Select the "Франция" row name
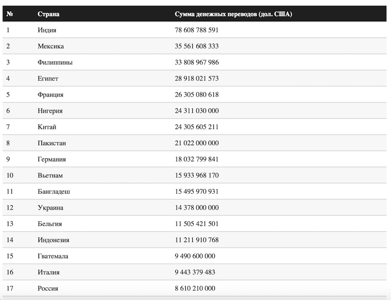Viewport: 391px width, 300px height. 50,95
